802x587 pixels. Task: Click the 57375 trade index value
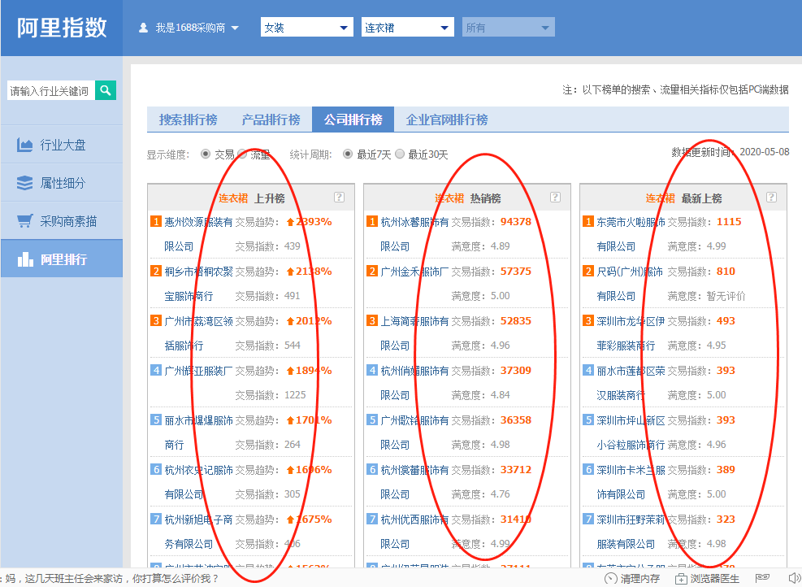point(515,272)
